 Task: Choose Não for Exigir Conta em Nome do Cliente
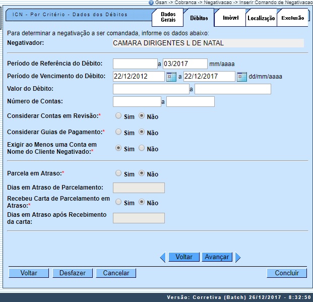142,148
